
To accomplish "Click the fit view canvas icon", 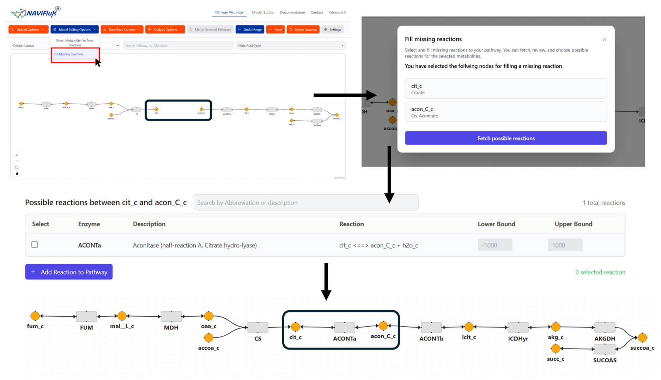I will [17, 167].
